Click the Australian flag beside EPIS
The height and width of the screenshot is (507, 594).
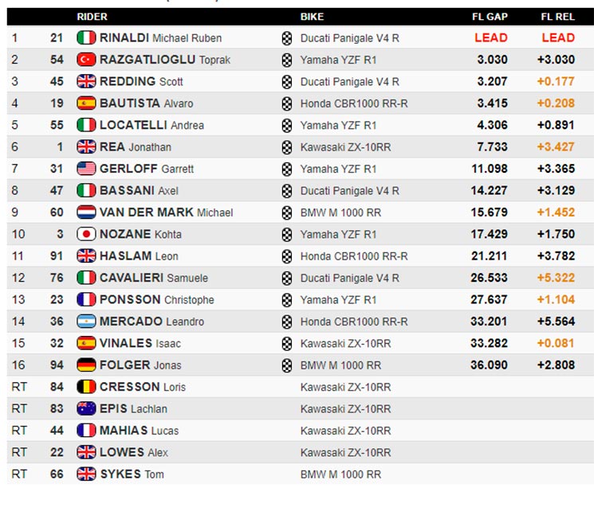click(x=86, y=408)
